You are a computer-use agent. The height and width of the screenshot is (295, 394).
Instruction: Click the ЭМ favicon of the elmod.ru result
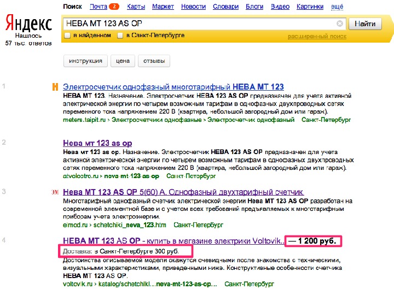point(55,192)
